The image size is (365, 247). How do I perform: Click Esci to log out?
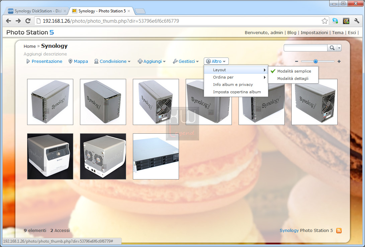pos(352,32)
